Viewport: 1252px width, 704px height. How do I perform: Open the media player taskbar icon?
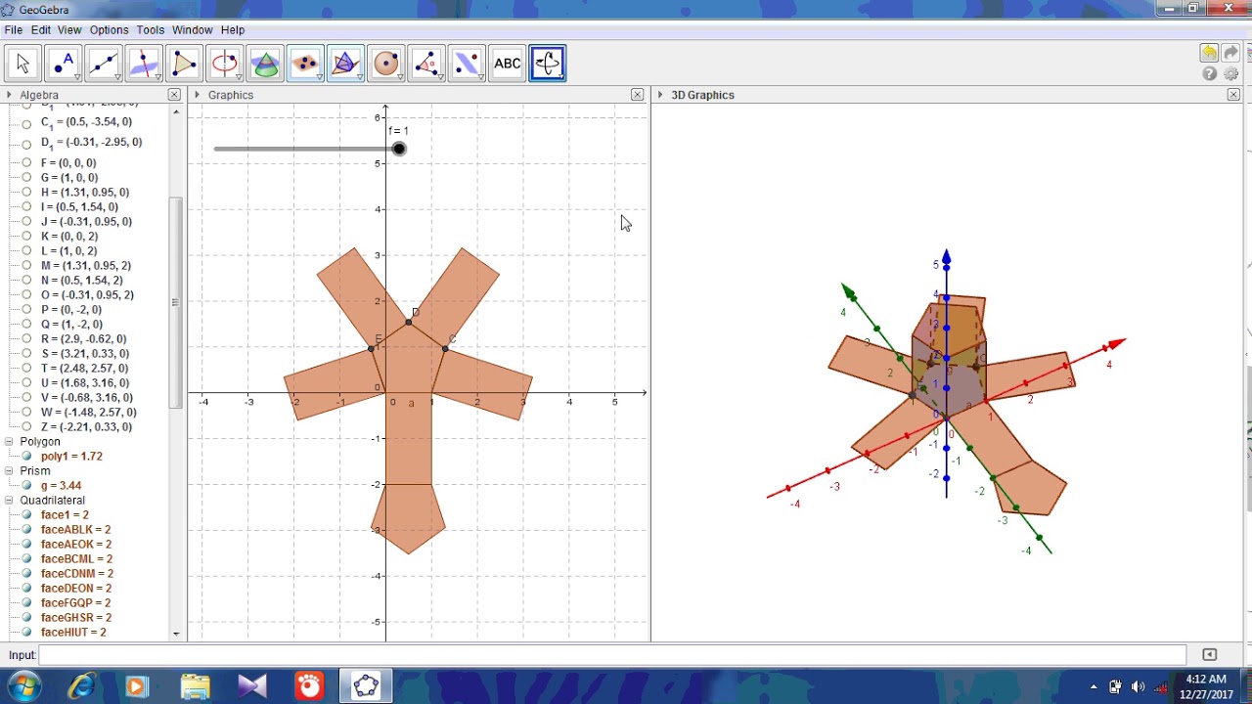pyautogui.click(x=136, y=686)
